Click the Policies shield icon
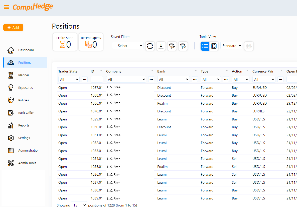 coord(11,100)
